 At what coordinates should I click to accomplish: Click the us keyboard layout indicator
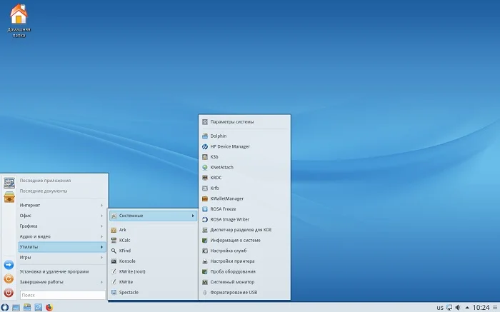tap(439, 307)
